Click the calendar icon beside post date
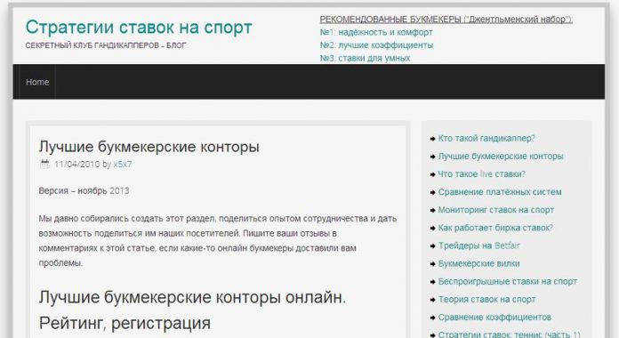Image resolution: width=619 pixels, height=338 pixels. [45, 164]
